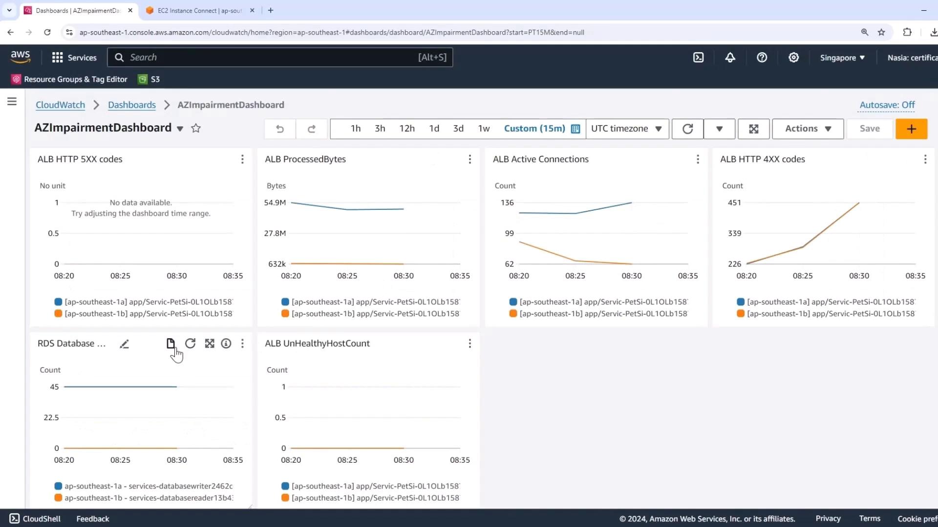Image resolution: width=938 pixels, height=527 pixels.
Task: Launch CloudShell from top navigation icon
Action: pos(699,58)
